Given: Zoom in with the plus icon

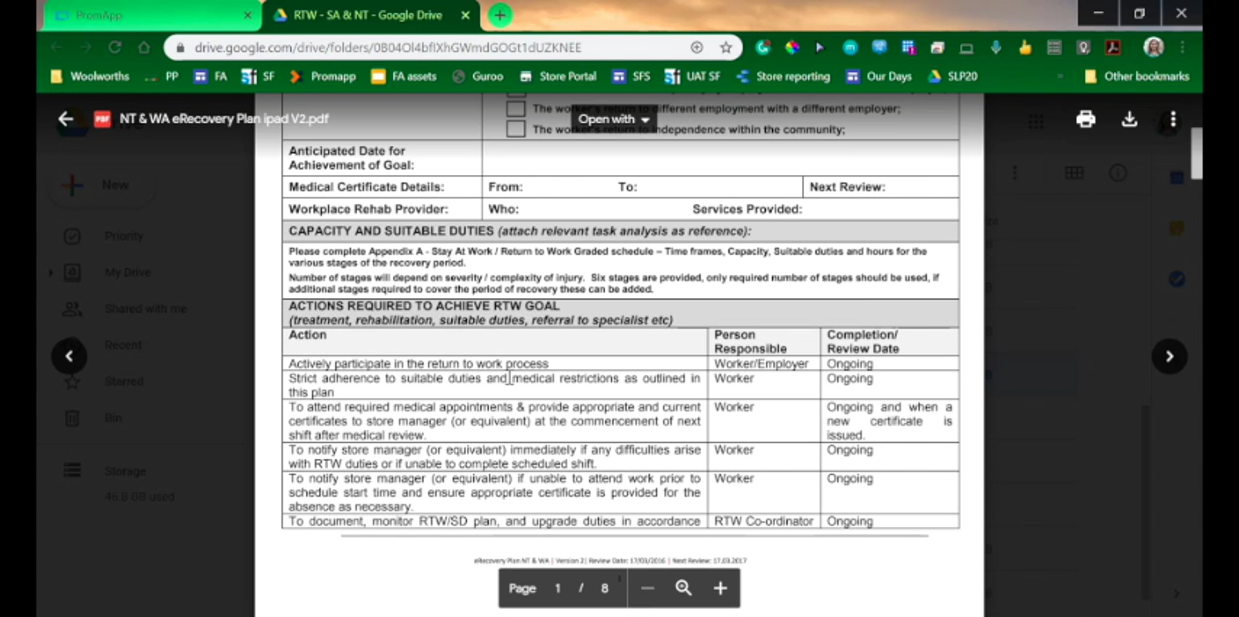Looking at the screenshot, I should [720, 588].
